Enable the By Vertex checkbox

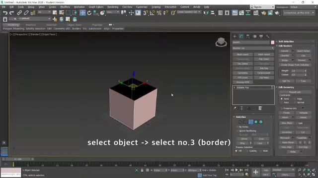coord(238,127)
